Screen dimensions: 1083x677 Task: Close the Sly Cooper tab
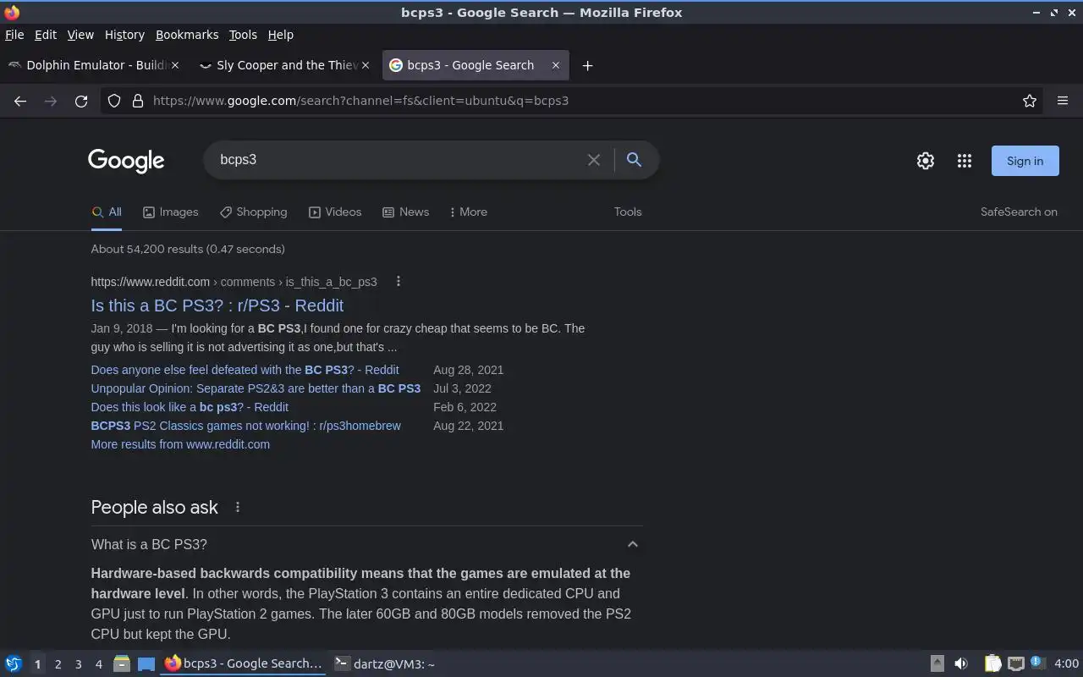coord(366,65)
